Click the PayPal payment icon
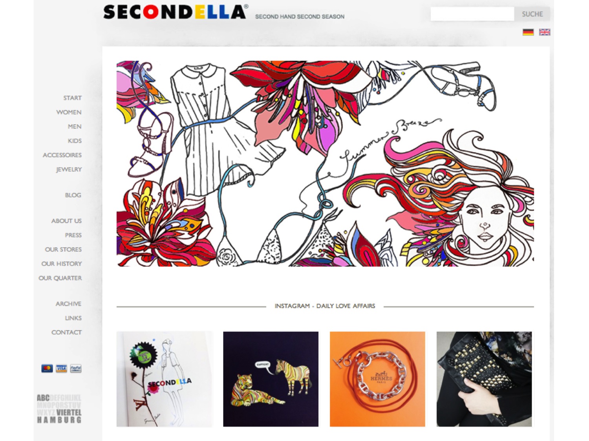Viewport: 589px width, 441px height. 76,368
